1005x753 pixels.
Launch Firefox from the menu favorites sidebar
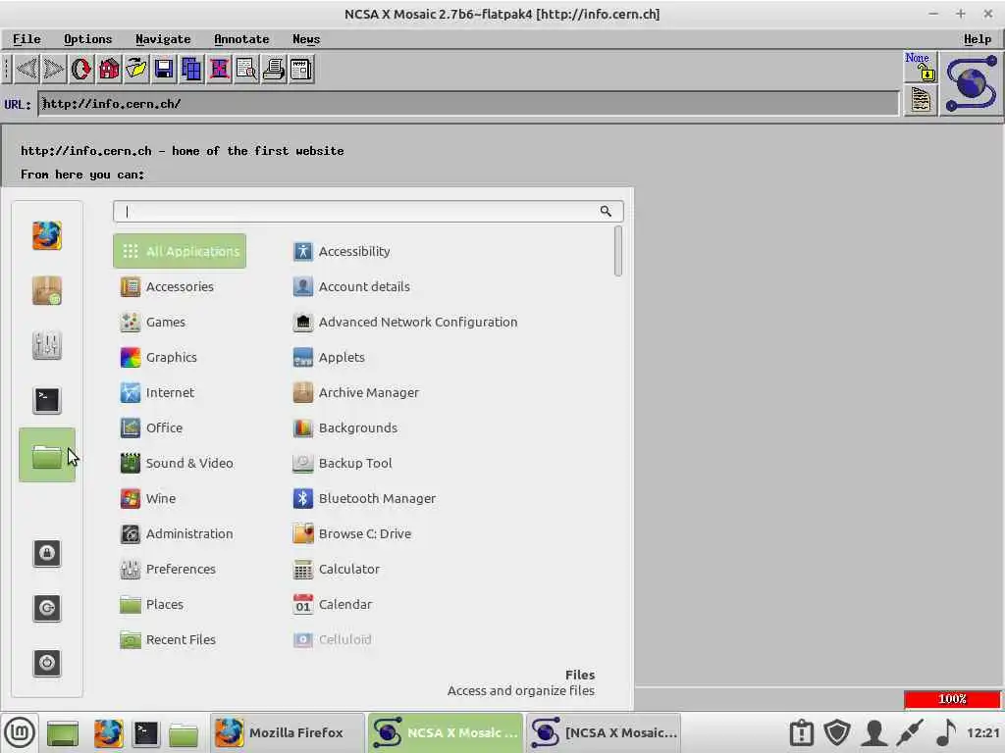[47, 235]
